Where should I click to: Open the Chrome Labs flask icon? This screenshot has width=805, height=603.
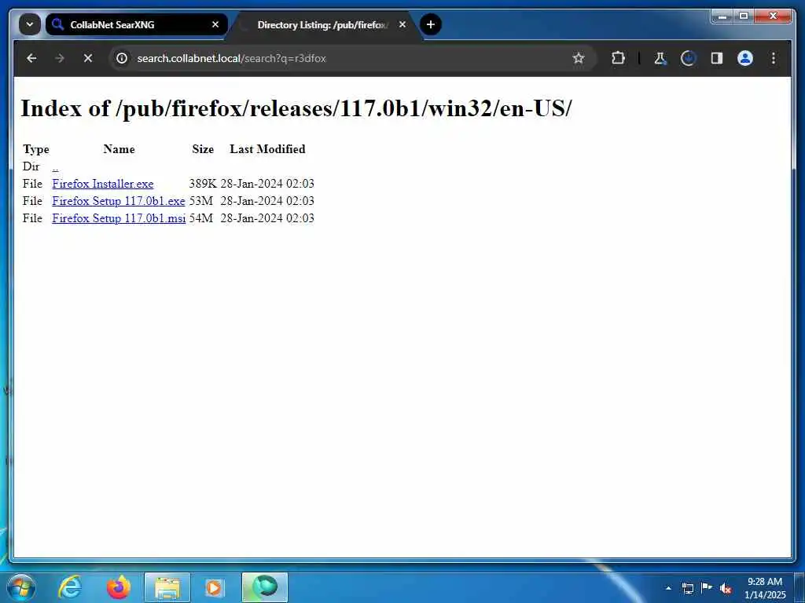coord(660,58)
